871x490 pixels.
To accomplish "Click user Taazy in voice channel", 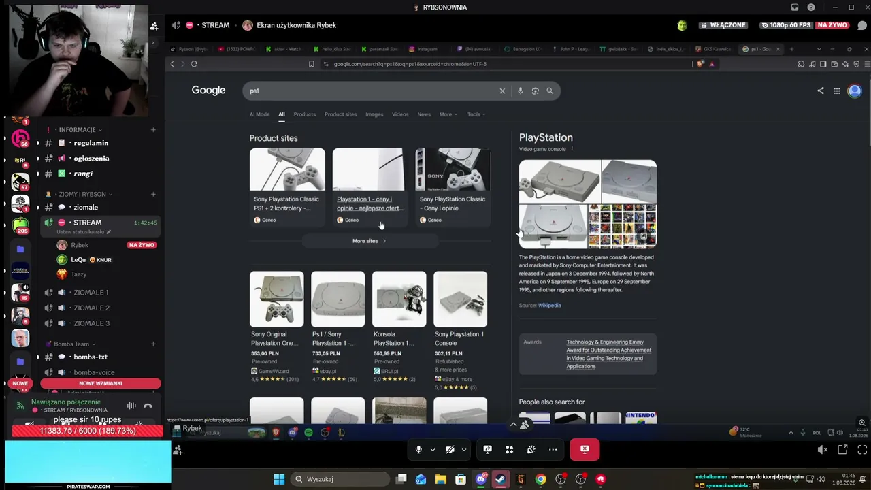I will coord(78,274).
